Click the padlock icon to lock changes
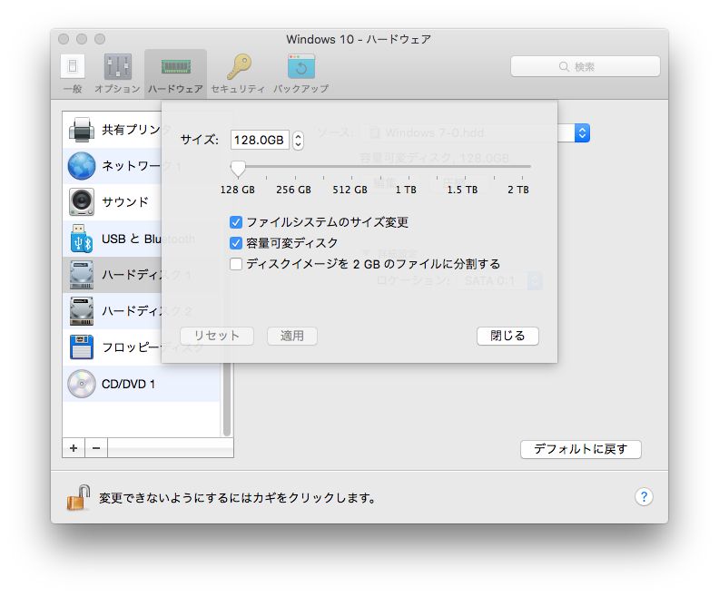 pos(78,497)
